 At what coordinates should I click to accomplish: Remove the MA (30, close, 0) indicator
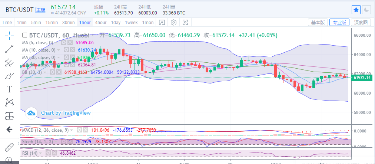(x=72, y=58)
